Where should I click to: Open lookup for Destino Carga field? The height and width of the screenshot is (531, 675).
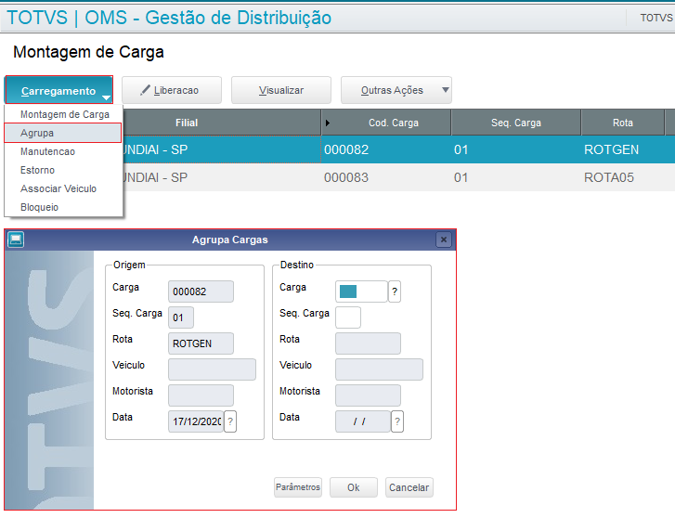tap(395, 291)
